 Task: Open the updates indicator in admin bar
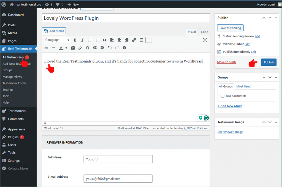pos(48,4)
